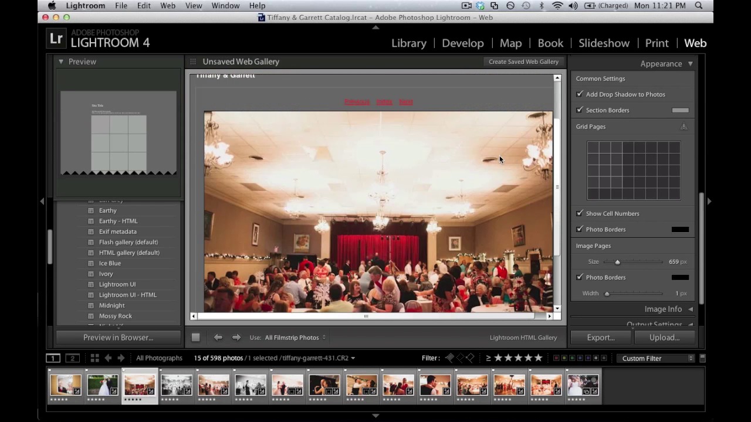Open Spotlight search in menu bar
Viewport: 751px width, 422px height.
point(699,6)
